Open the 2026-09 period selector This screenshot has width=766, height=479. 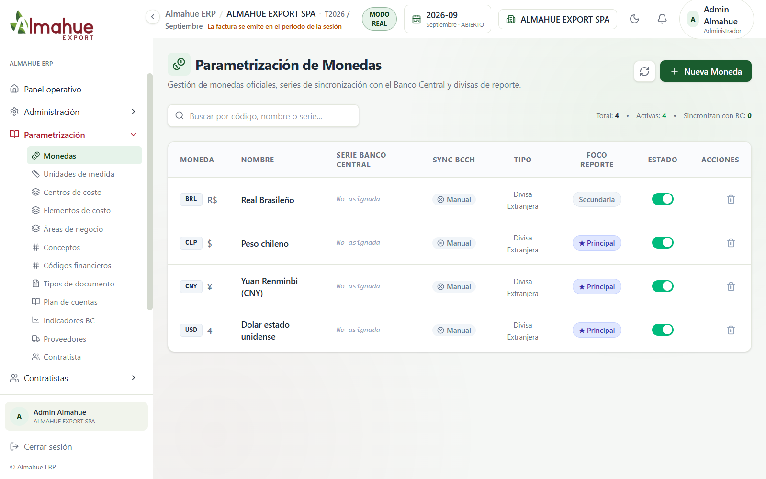point(448,19)
